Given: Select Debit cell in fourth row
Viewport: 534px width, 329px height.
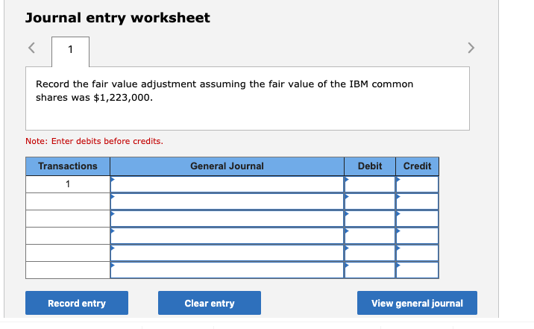Looking at the screenshot, I should pyautogui.click(x=370, y=236).
